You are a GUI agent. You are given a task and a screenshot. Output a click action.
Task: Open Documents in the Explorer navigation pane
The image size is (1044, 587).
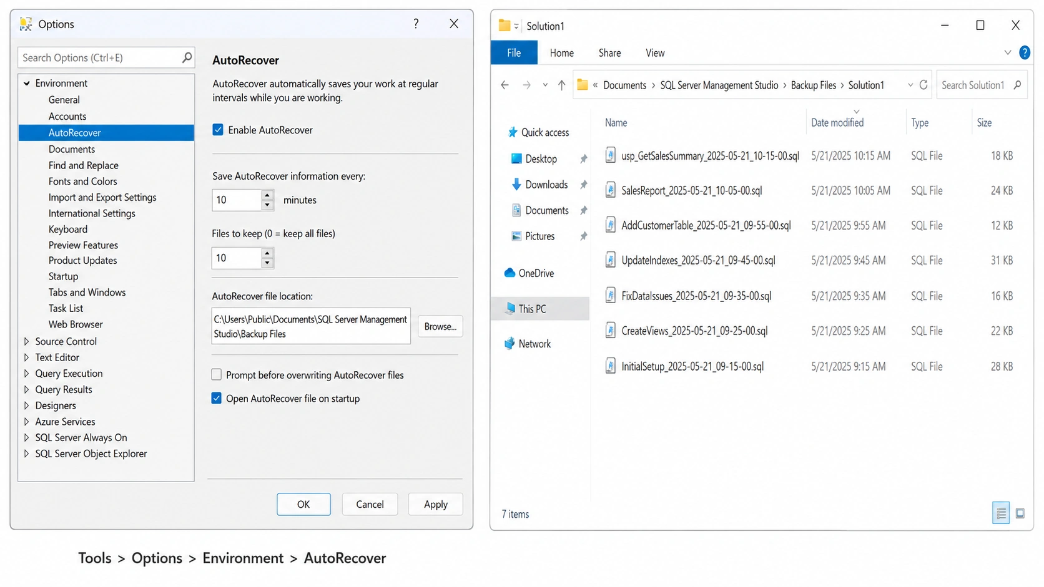(x=540, y=211)
